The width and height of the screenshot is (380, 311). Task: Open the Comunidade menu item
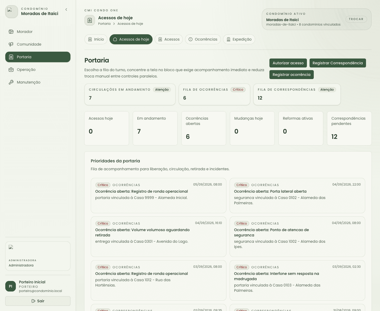(38, 44)
